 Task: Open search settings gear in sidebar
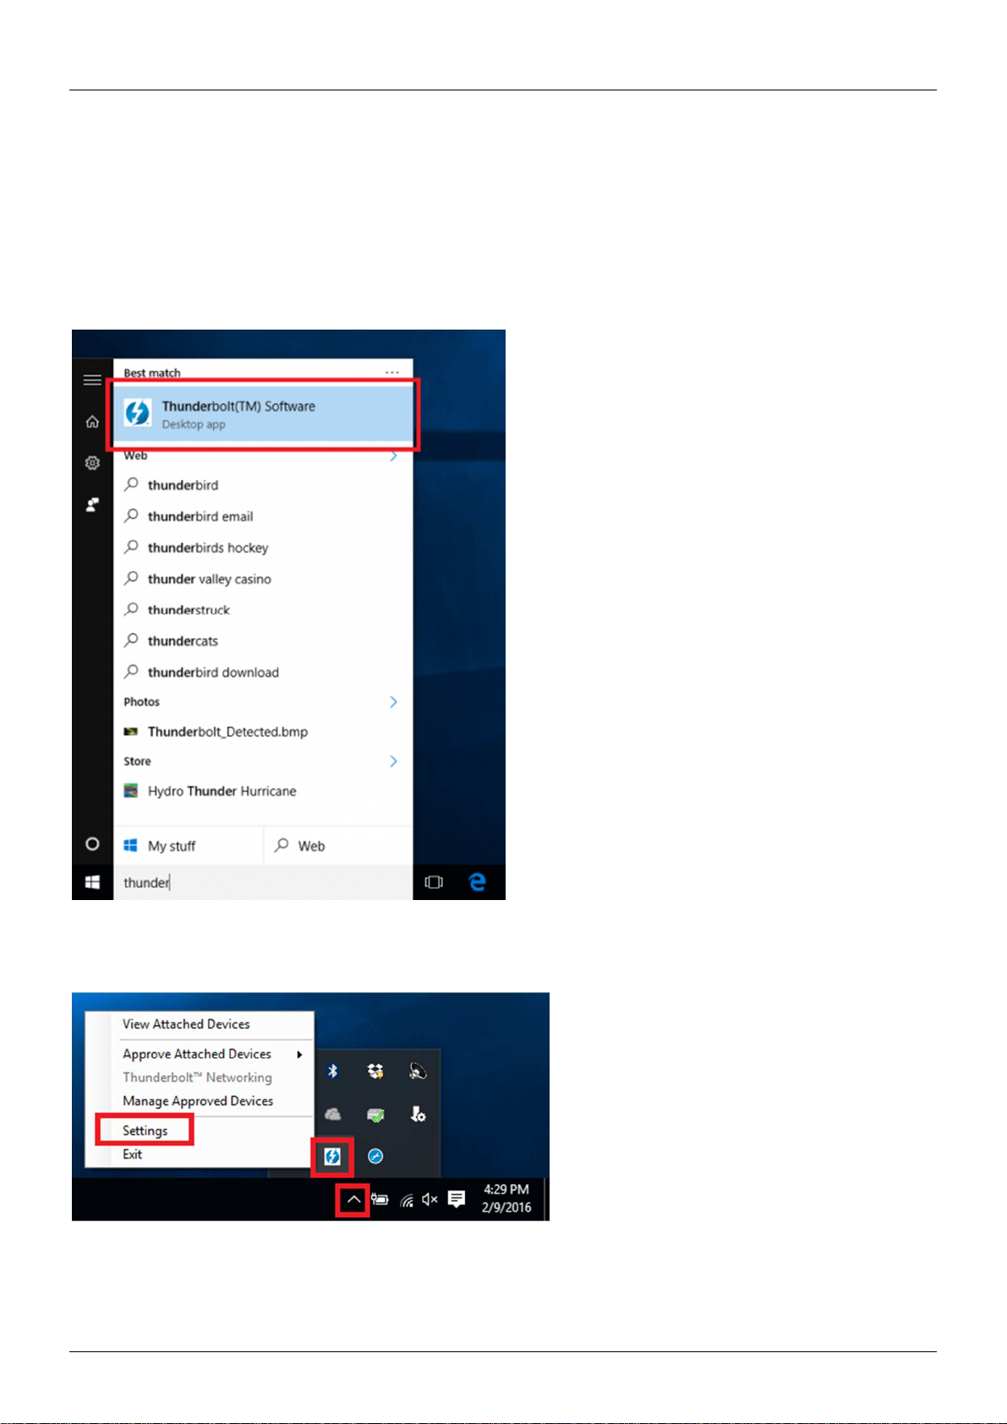click(x=92, y=463)
